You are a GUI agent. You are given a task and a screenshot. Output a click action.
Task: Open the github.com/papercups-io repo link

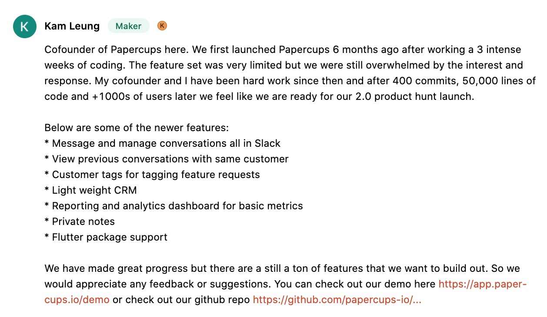point(337,300)
